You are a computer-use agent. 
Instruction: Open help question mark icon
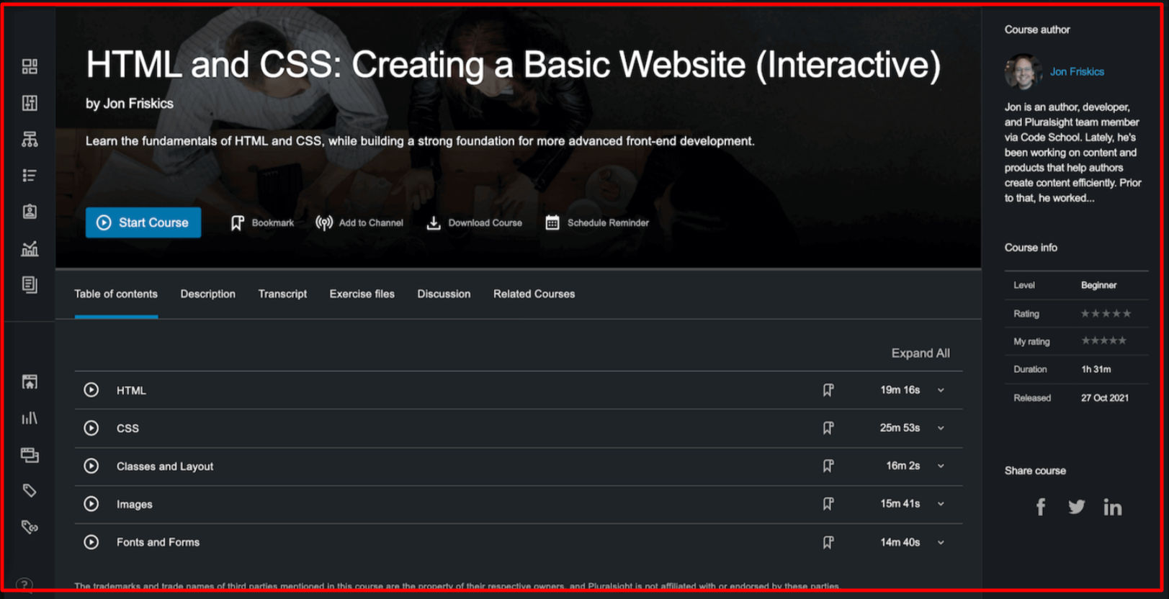pos(24,585)
